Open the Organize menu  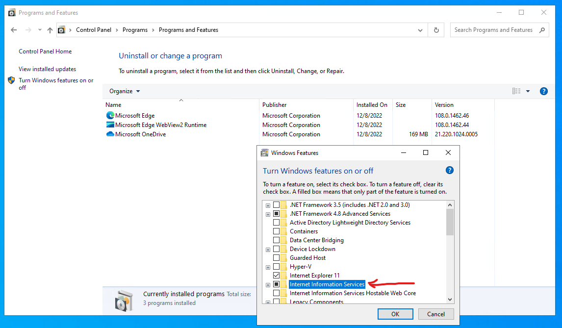click(x=125, y=91)
